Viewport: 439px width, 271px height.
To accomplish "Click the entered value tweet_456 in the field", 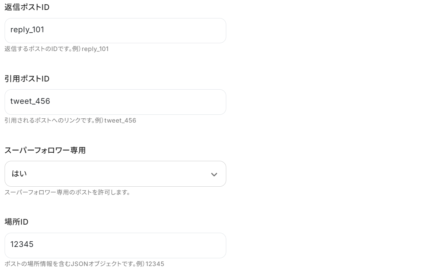I will pyautogui.click(x=30, y=101).
